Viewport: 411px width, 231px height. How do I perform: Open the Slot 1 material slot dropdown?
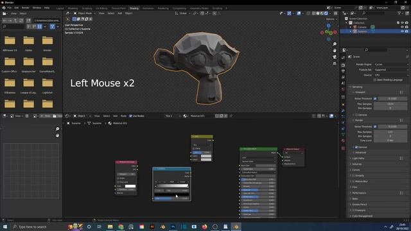pyautogui.click(x=173, y=116)
